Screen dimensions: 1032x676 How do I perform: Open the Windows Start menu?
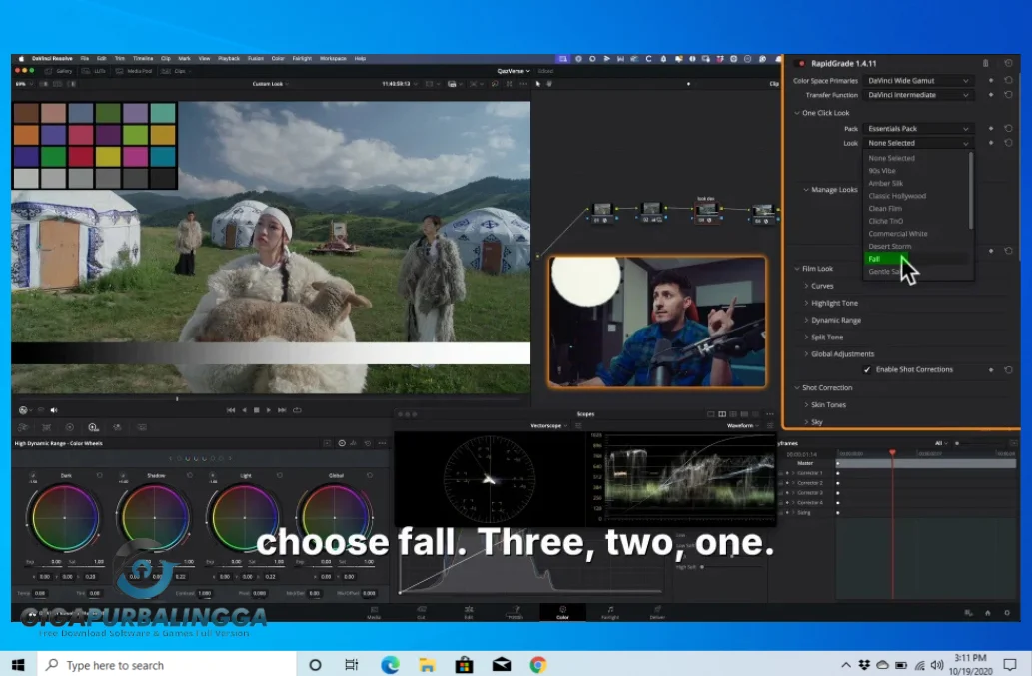coord(18,665)
